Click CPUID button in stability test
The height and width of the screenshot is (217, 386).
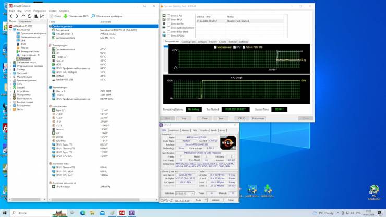pyautogui.click(x=242, y=118)
